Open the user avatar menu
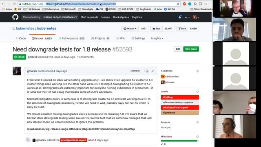Viewport: 261px width, 147px height. point(195,17)
